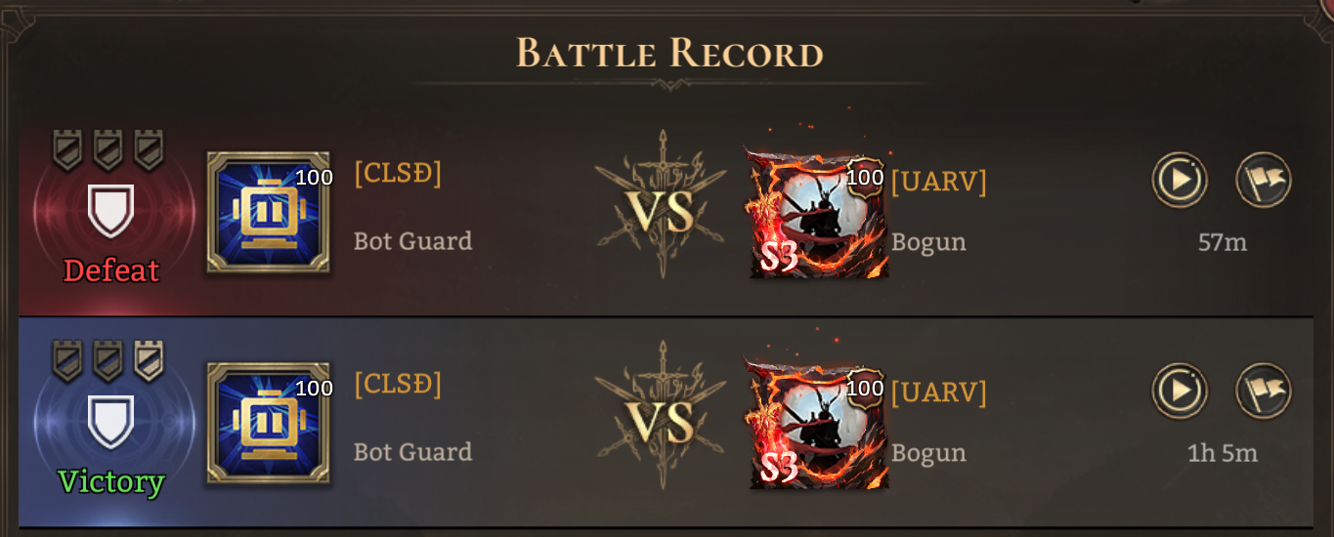
Task: Select the [UARV] alliance tag in Defeat row
Action: (938, 182)
